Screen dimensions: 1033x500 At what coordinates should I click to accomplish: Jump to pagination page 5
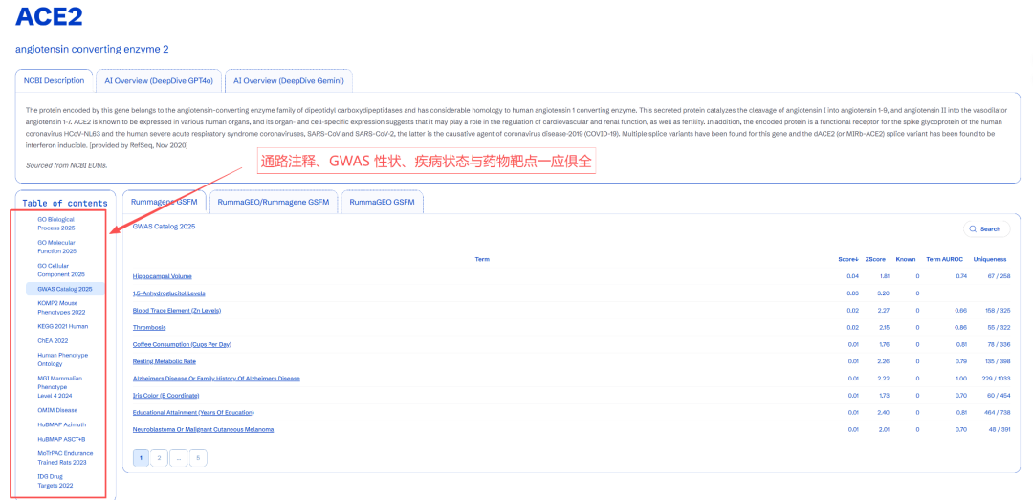coord(198,458)
